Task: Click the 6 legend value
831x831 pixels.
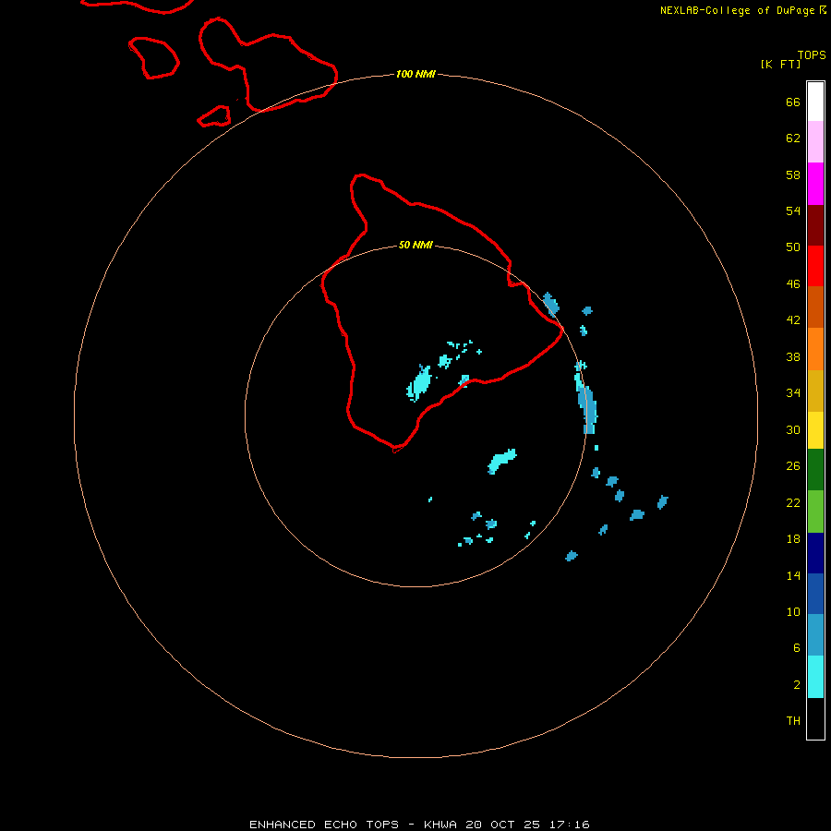Action: [797, 648]
